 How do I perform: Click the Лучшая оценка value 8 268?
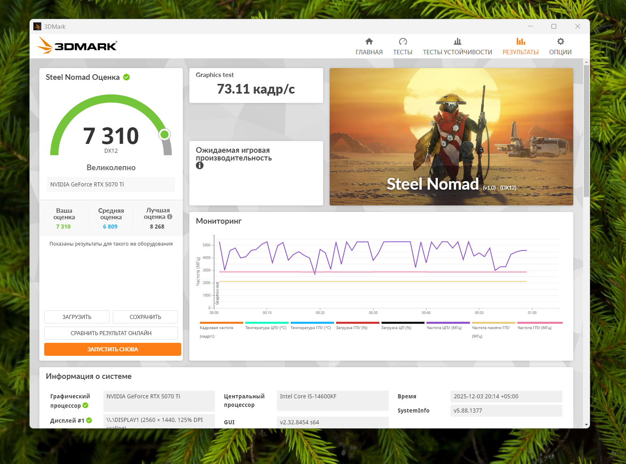click(x=157, y=227)
